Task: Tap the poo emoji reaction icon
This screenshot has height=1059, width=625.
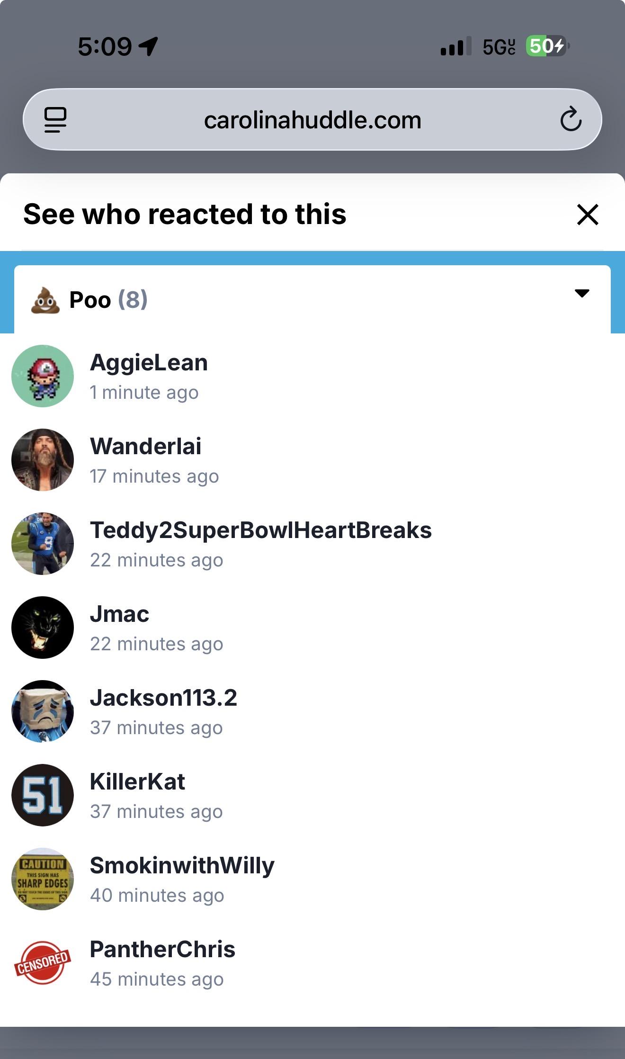Action: point(45,300)
